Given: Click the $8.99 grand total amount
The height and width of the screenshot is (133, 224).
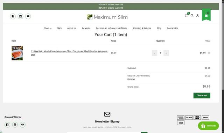Looking at the screenshot, I should [x=206, y=86].
